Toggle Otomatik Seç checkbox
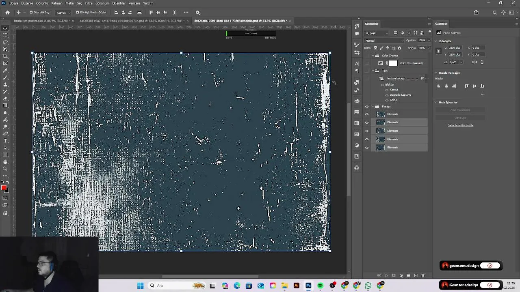This screenshot has height=292, width=520. [31, 13]
